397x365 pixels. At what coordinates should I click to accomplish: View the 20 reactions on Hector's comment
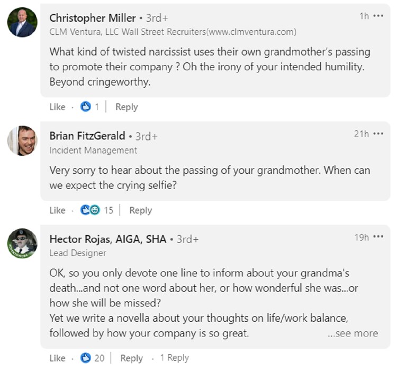tap(93, 358)
